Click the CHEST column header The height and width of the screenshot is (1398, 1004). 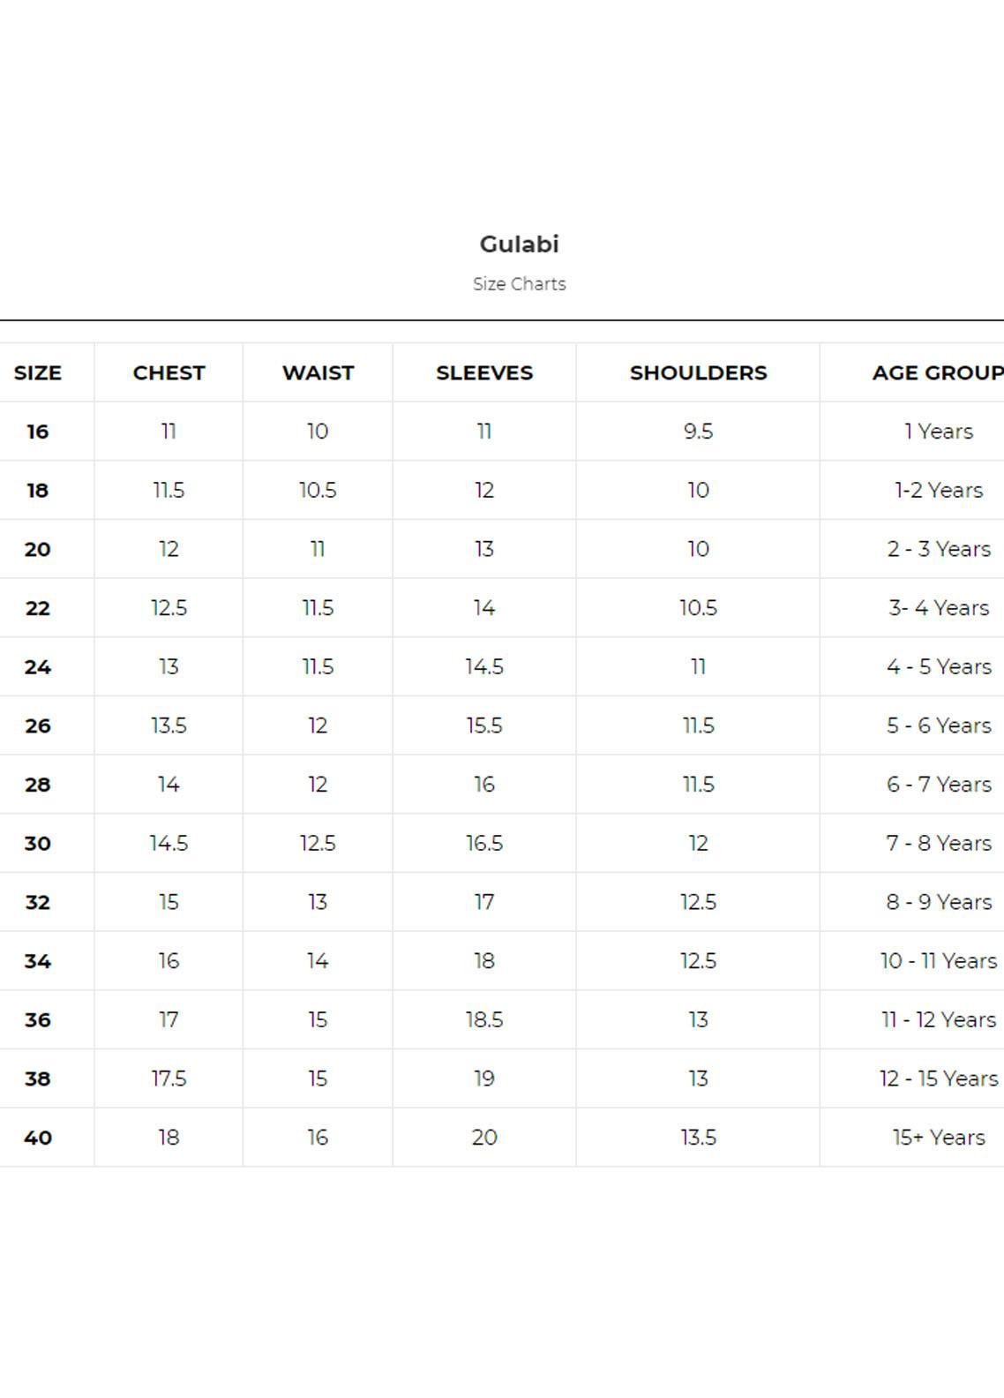169,373
